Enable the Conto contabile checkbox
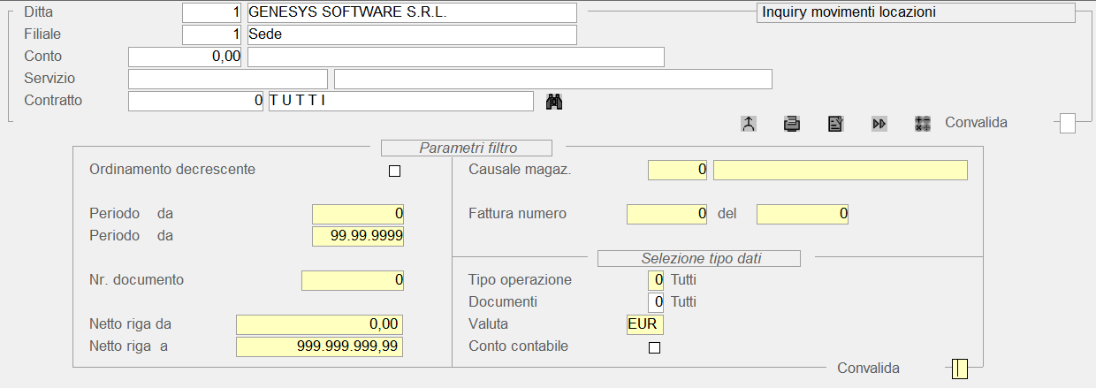Image resolution: width=1096 pixels, height=388 pixels. (x=654, y=347)
